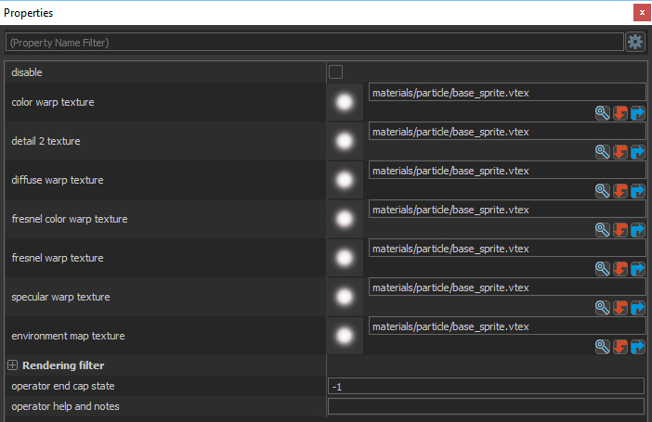This screenshot has width=652, height=422.
Task: Click magnifier browse icon for fresnel color warp texture
Action: (x=603, y=230)
